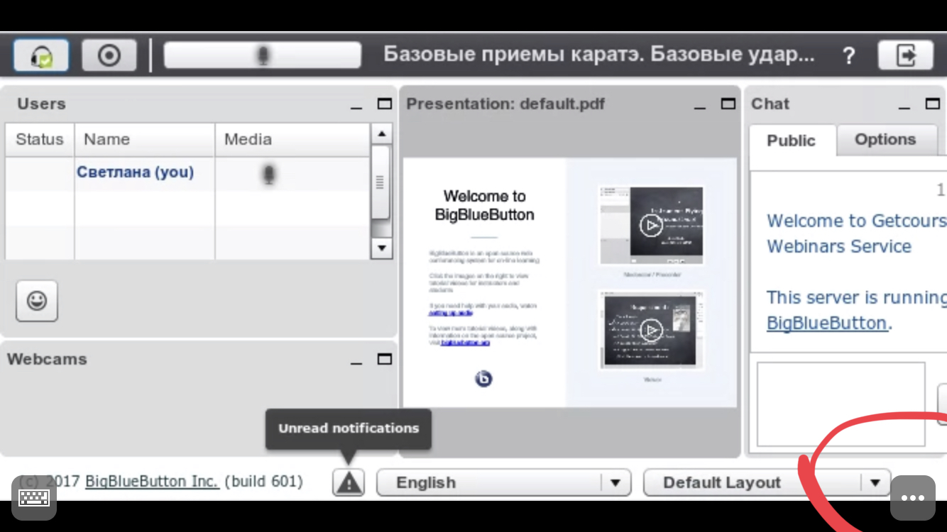Open the three-dots overlay menu
947x532 pixels.
click(912, 498)
